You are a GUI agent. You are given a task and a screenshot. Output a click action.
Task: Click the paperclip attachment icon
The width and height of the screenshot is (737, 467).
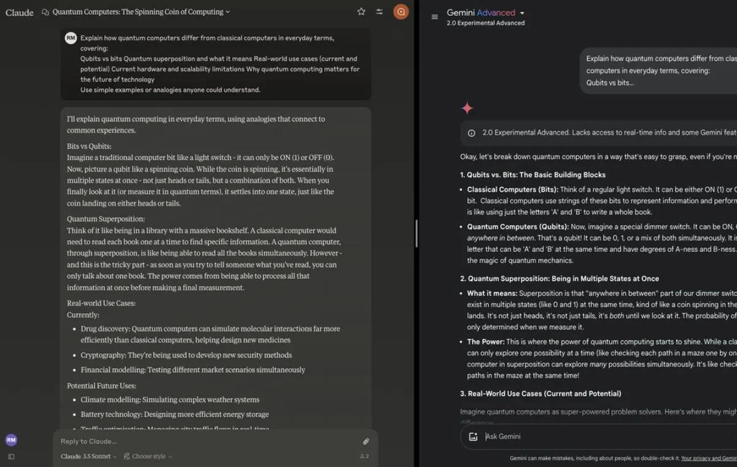click(x=365, y=441)
